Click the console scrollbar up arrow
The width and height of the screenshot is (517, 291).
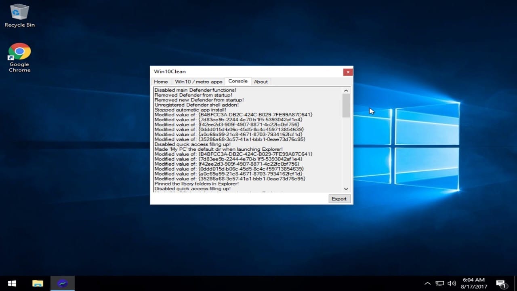point(346,91)
